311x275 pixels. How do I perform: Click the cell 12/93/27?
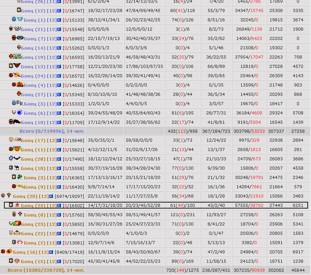pos(216,215)
